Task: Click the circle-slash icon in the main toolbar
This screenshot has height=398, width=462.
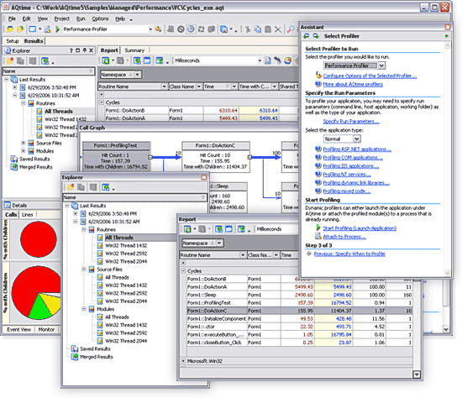Action: click(181, 29)
